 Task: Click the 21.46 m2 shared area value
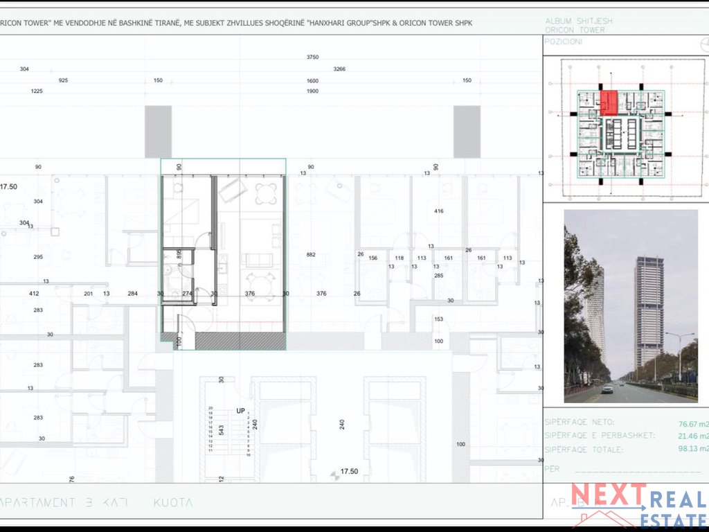point(694,436)
